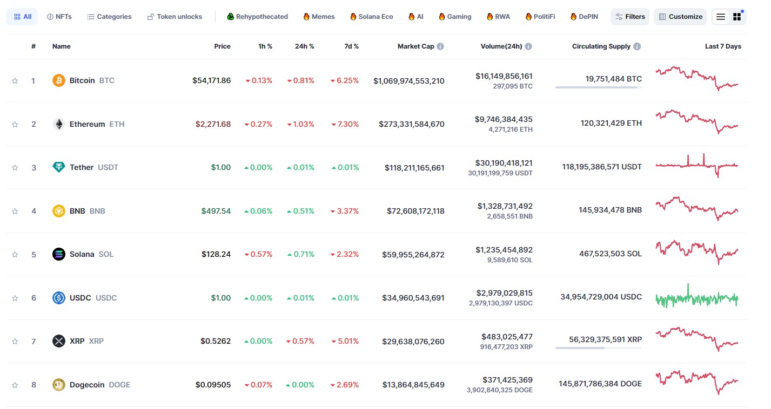The height and width of the screenshot is (409, 771).
Task: Open USDC green 7-day sparkline chart
Action: [x=697, y=296]
